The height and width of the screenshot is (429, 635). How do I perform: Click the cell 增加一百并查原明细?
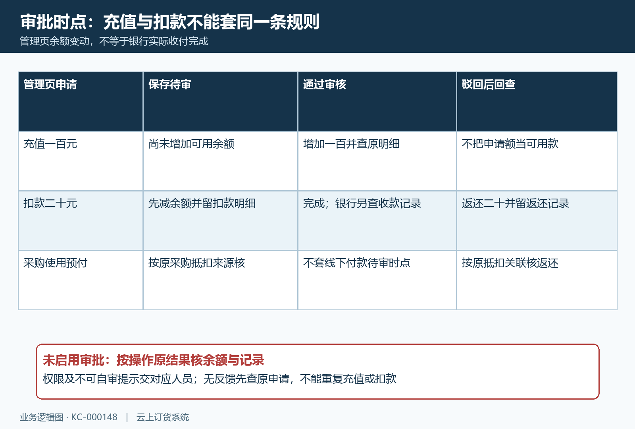[377, 161]
